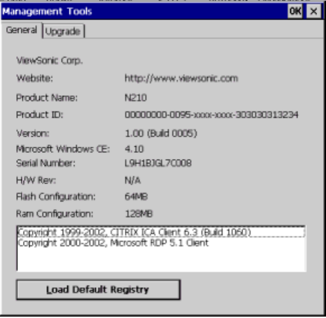
Task: Click the ViewSonic Corp. label
Action: (49, 60)
